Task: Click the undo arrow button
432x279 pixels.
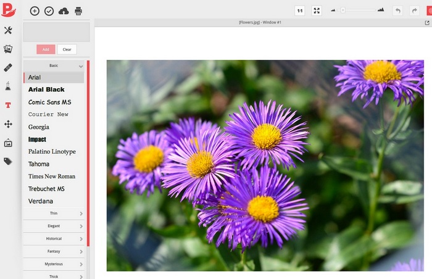Action: (397, 10)
